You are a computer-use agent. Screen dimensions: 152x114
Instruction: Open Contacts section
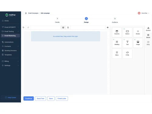(10, 46)
